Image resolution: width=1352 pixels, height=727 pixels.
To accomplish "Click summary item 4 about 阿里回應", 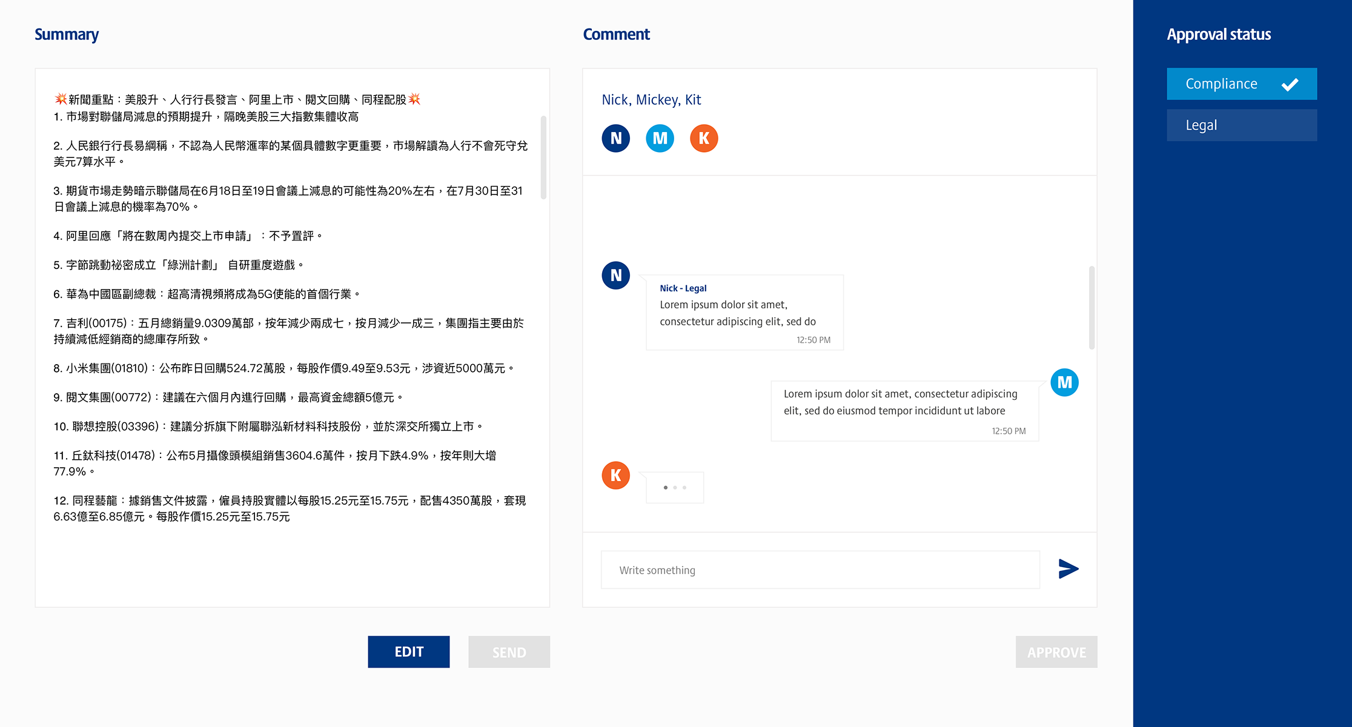I will [x=188, y=236].
